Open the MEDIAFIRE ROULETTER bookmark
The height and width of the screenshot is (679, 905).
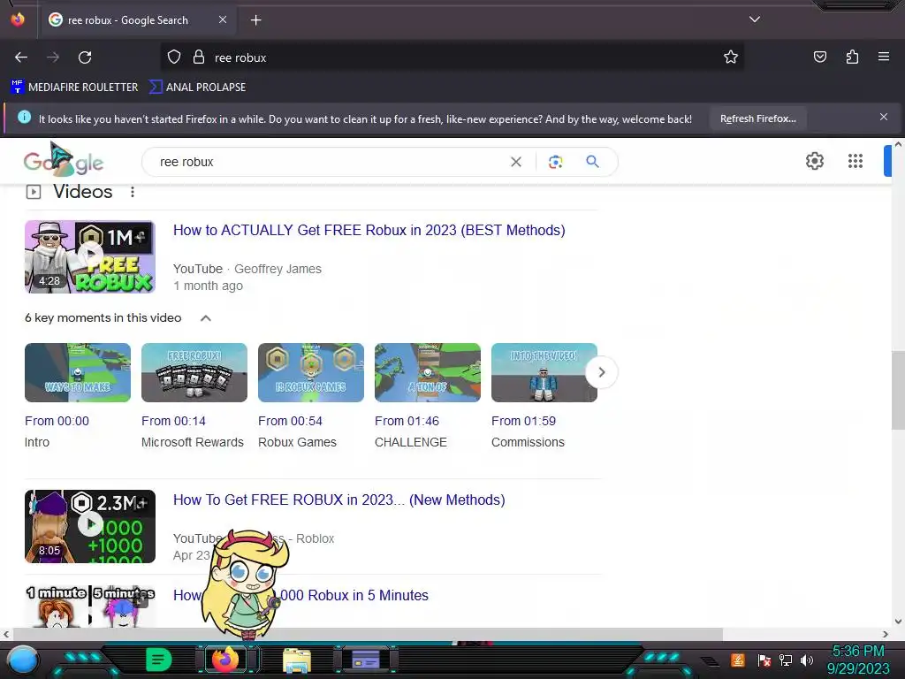pyautogui.click(x=74, y=88)
